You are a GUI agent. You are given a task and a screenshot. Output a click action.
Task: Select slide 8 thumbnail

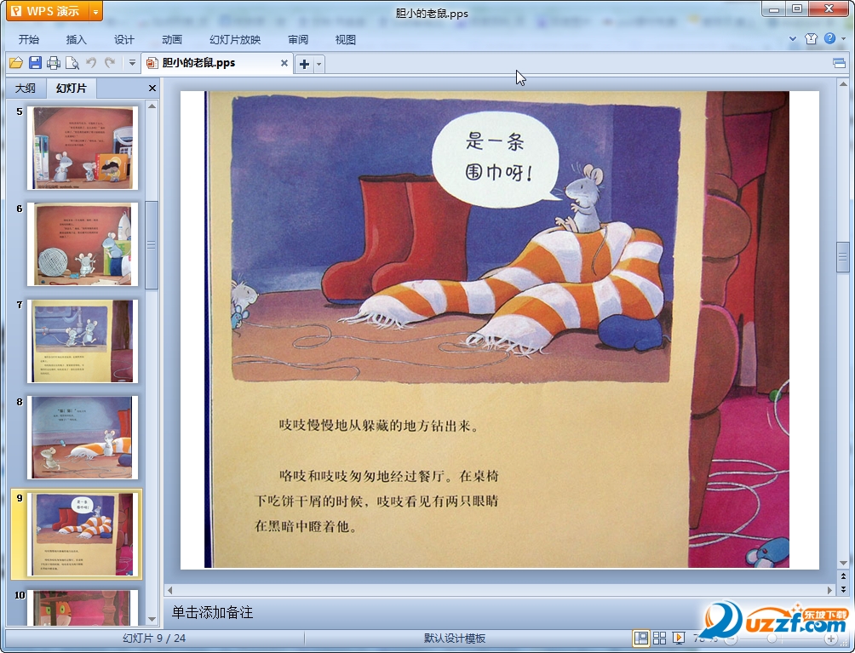click(x=83, y=438)
